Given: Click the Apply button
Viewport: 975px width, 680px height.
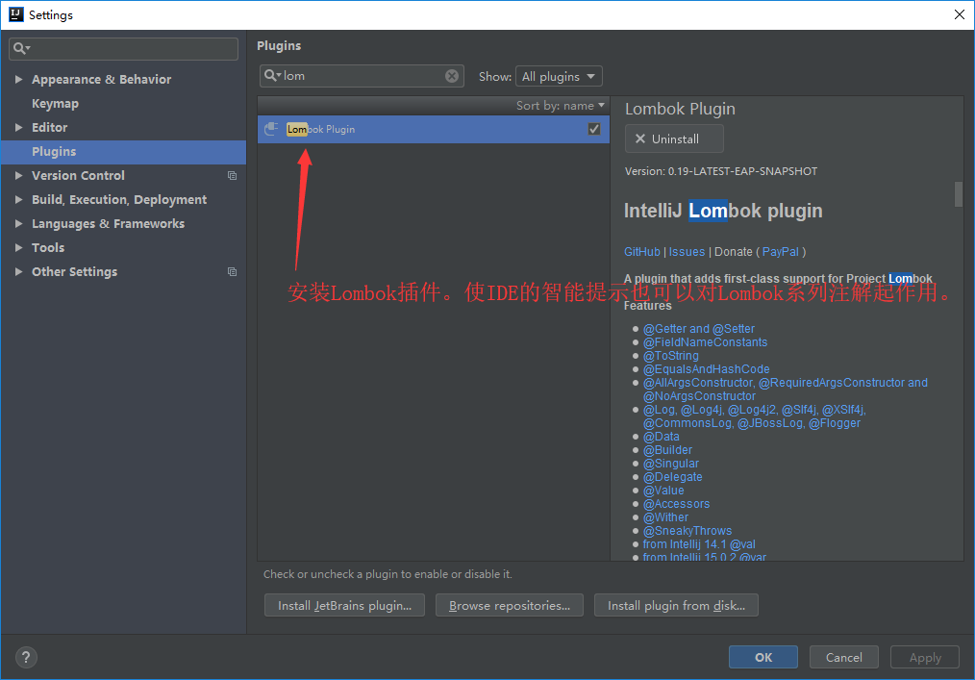Looking at the screenshot, I should [925, 657].
